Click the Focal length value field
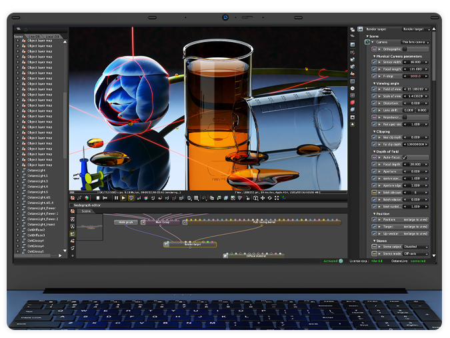 [416, 69]
